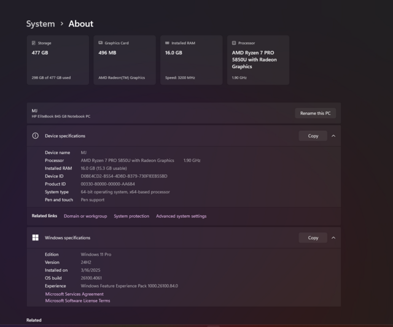Image resolution: width=393 pixels, height=327 pixels.
Task: Collapse the Windows specifications section chevron
Action: pos(333,237)
